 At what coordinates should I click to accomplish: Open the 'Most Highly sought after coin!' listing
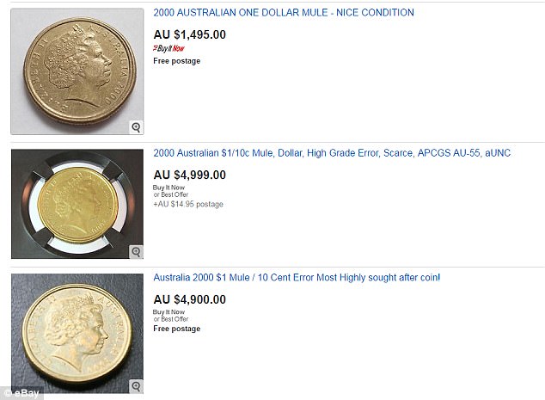pos(297,278)
